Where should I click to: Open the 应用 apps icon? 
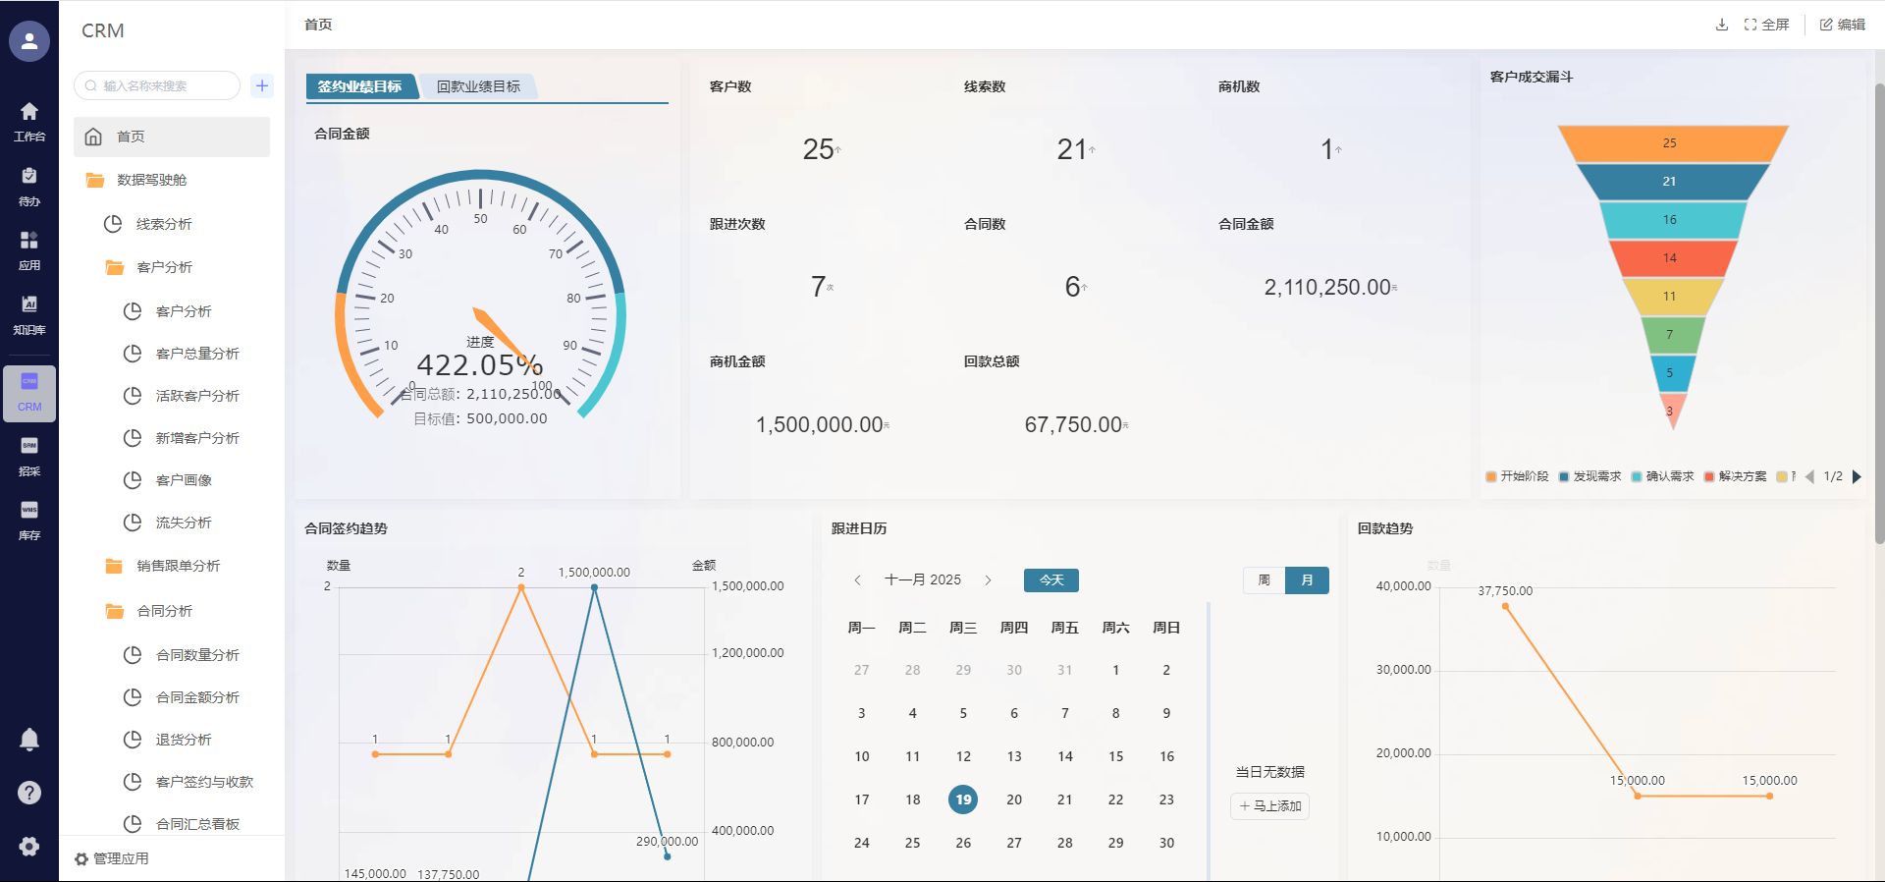(29, 249)
